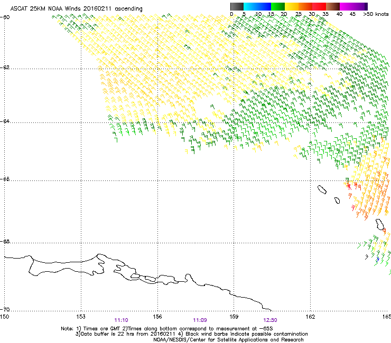Click the purple pass time '11:10'
Viewport: 391px width, 343px height.
(x=121, y=320)
